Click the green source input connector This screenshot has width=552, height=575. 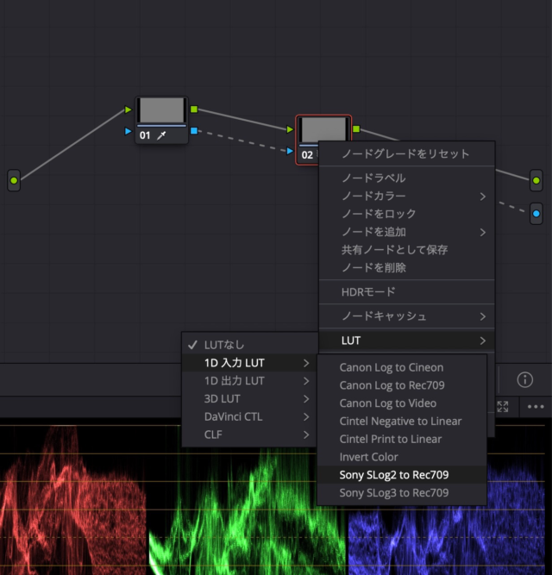(14, 180)
